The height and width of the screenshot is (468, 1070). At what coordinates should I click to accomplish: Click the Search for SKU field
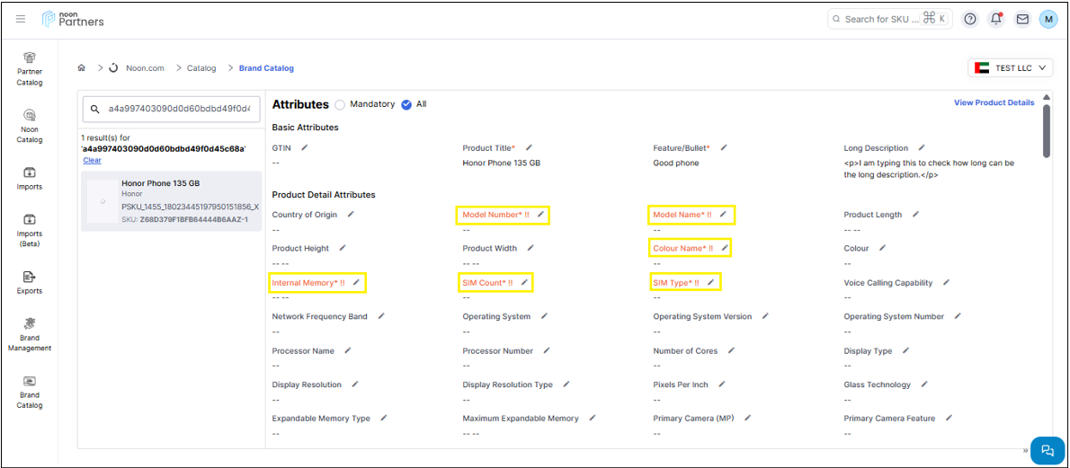pyautogui.click(x=881, y=19)
